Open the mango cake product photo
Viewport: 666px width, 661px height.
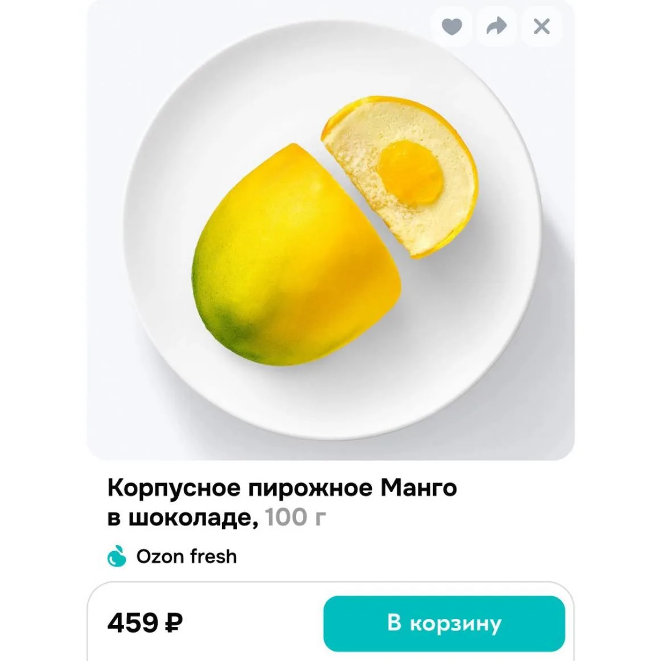(x=331, y=230)
